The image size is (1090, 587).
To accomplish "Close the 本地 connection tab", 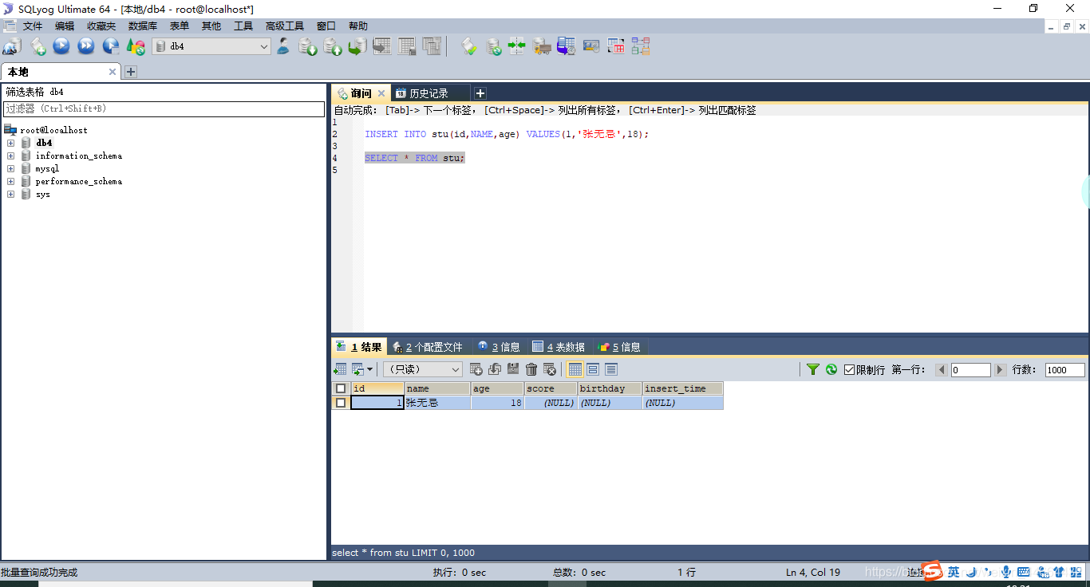I will 113,72.
